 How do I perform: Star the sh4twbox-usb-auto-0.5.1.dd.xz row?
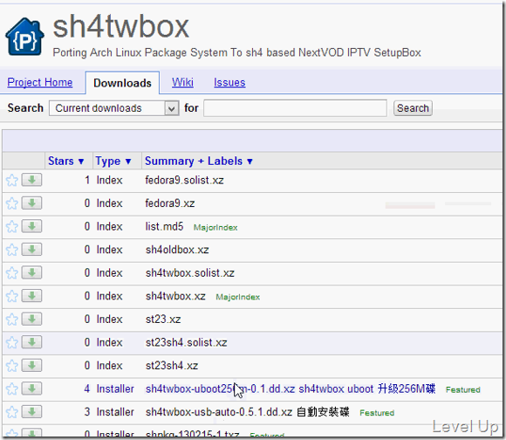(12, 412)
